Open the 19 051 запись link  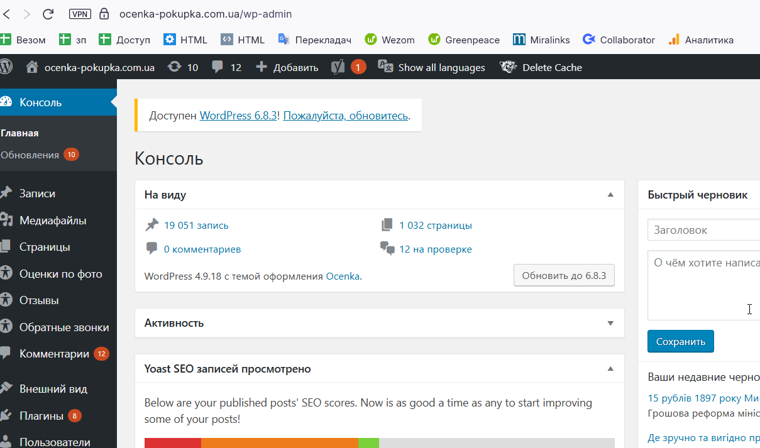[x=196, y=225]
